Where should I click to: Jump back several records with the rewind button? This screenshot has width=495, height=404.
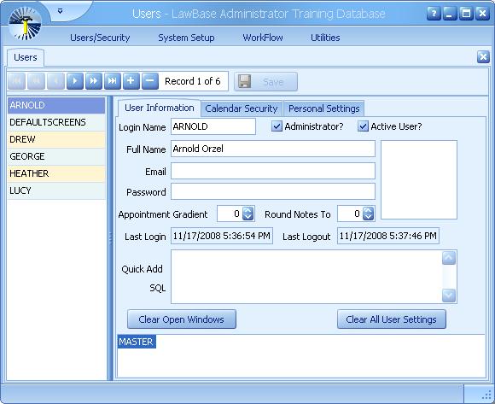tap(37, 81)
